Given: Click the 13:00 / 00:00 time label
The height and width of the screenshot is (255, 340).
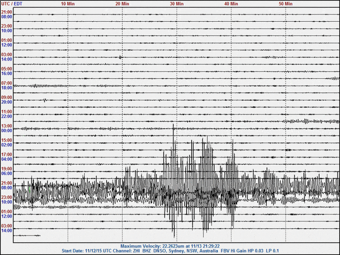Looking at the screenshot, I should click(6, 127).
